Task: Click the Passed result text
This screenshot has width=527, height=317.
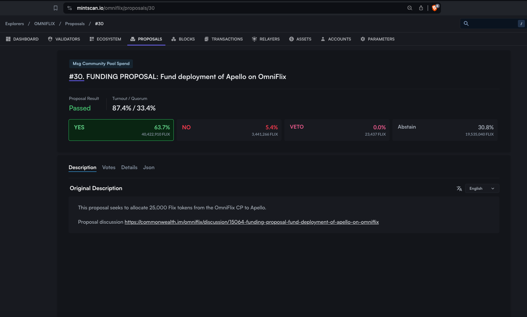Action: coord(80,108)
